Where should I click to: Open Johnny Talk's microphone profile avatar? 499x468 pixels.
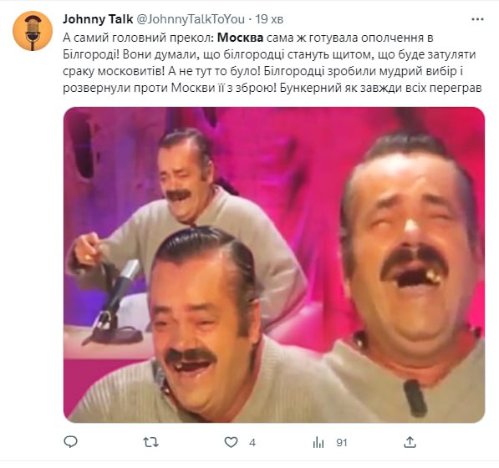coord(33,31)
